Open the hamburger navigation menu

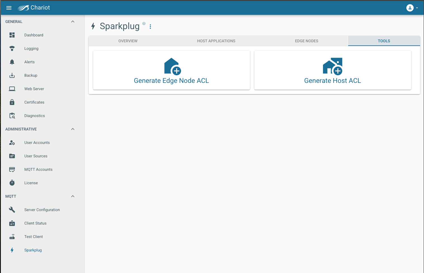click(x=9, y=8)
